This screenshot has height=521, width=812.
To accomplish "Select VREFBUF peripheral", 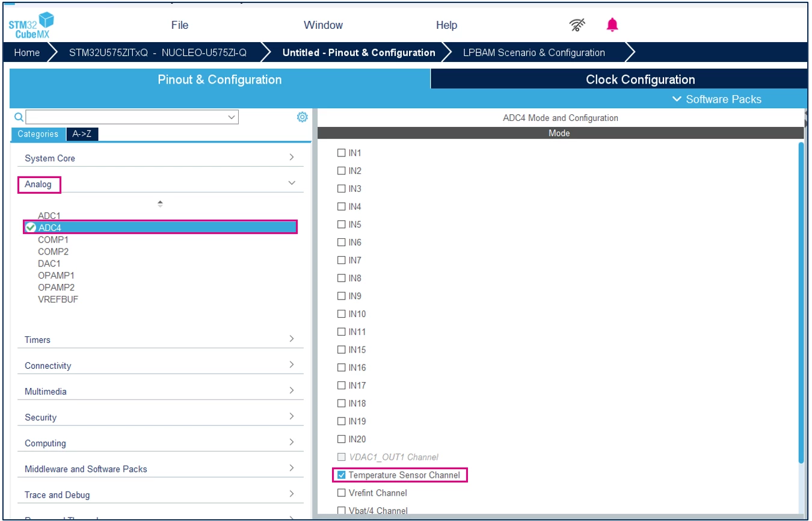I will point(58,300).
